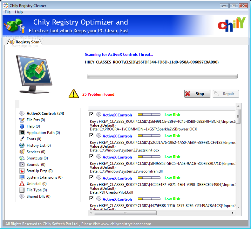This screenshot has width=251, height=229.
Task: Click the gear icon of viscomtran.dll result
Action: [x=99, y=157]
